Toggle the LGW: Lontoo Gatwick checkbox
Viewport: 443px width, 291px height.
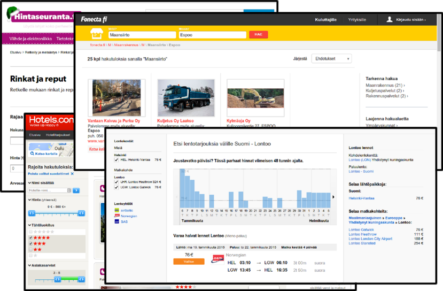[116, 187]
